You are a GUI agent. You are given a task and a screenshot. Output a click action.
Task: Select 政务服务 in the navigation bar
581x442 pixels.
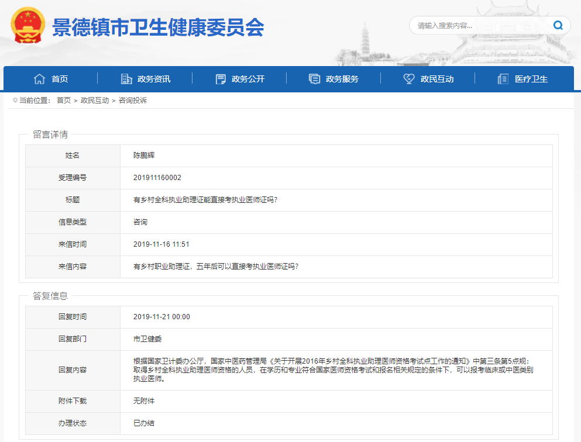[342, 79]
